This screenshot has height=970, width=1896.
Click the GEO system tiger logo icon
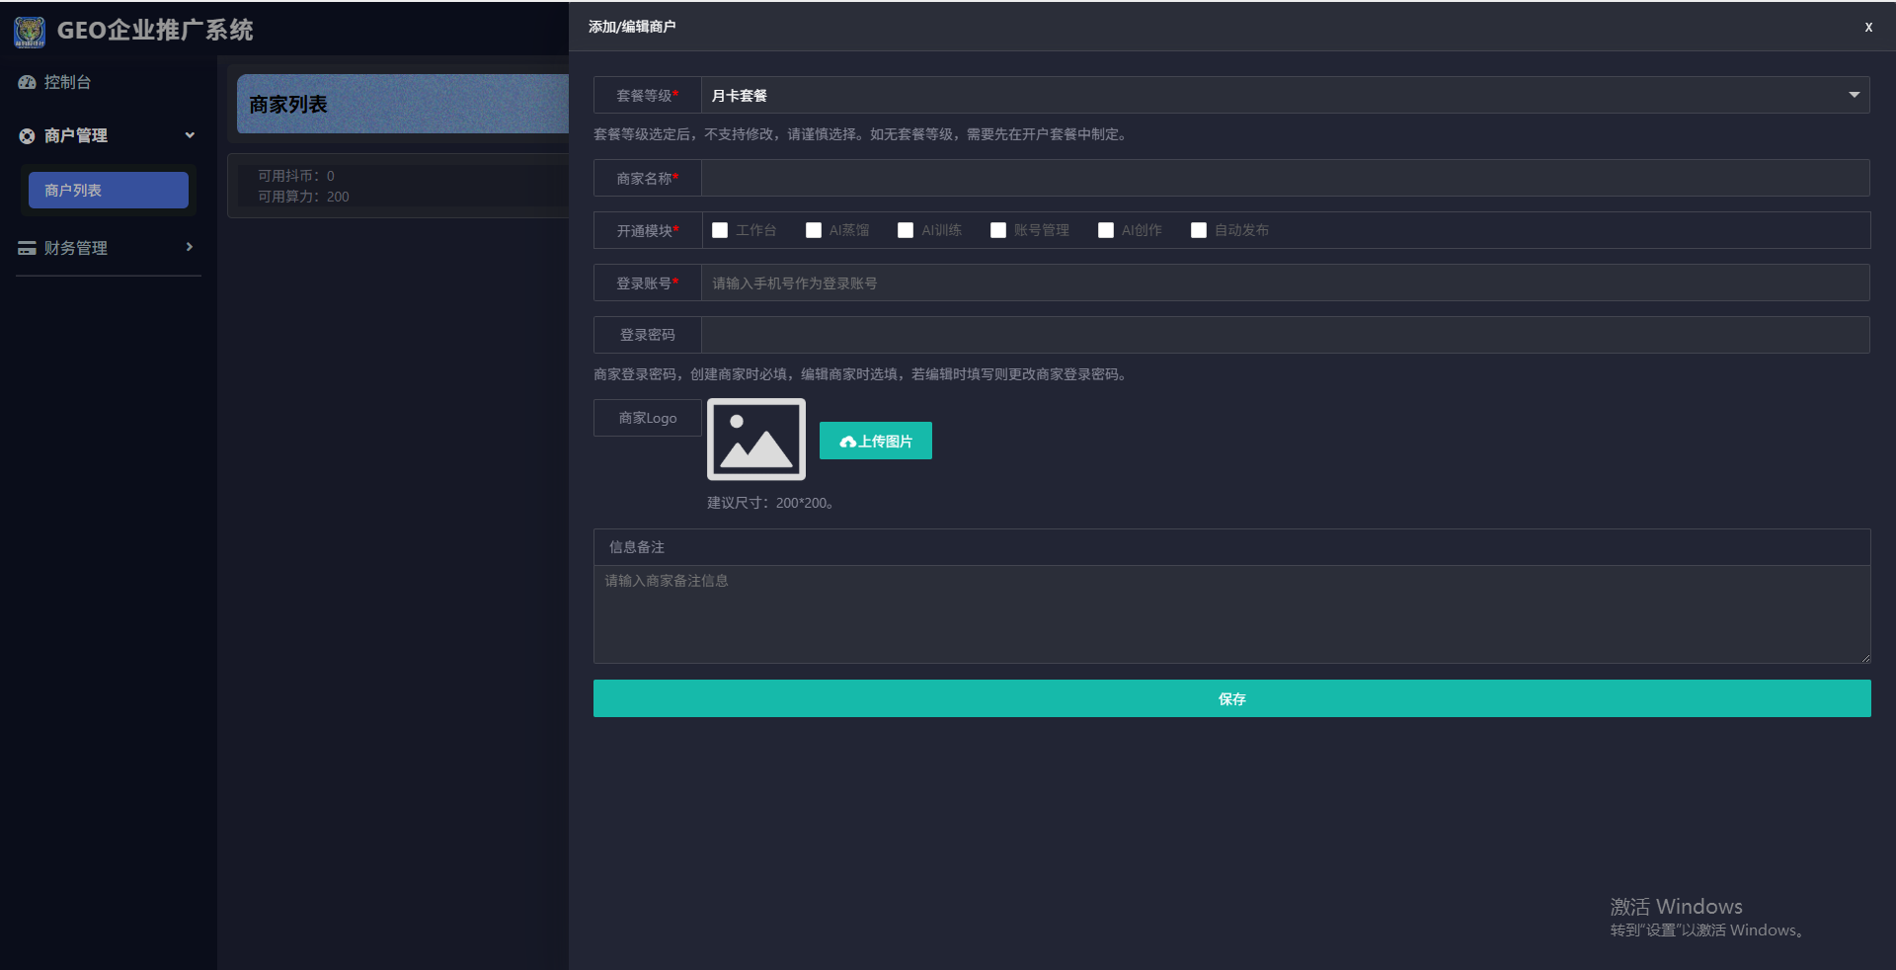pos(30,31)
